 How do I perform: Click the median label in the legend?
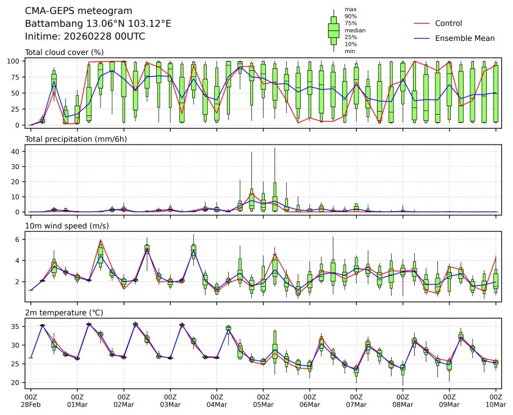[x=355, y=30]
